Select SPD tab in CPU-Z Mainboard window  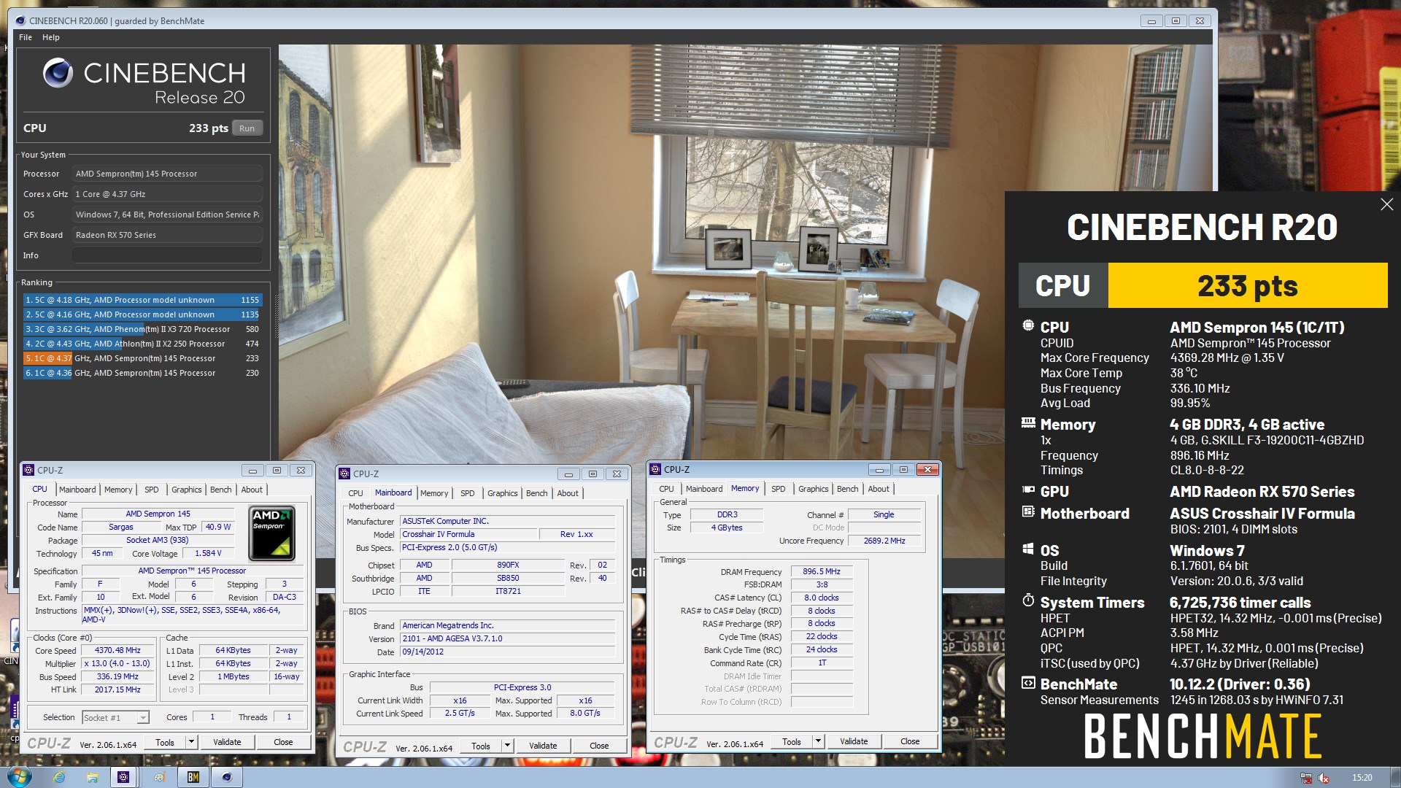point(468,493)
